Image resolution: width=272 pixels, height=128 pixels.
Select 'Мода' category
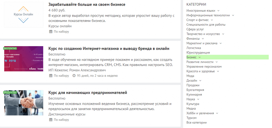pyautogui.click(x=190, y=76)
